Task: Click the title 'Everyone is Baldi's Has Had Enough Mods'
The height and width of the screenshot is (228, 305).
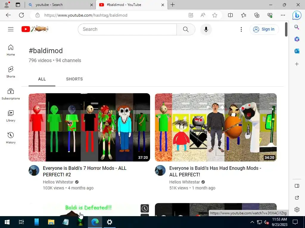Action: [x=215, y=171]
